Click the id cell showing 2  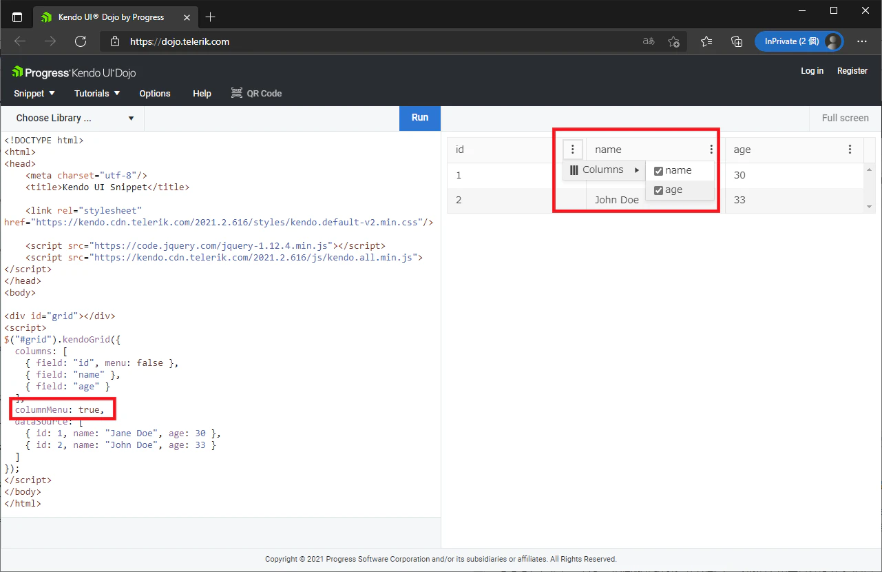pos(516,200)
